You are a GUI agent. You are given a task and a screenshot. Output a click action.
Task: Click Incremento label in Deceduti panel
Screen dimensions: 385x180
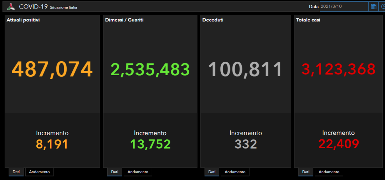click(x=246, y=133)
